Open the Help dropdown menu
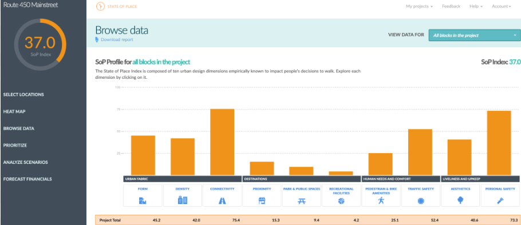The height and width of the screenshot is (225, 521). 476,6
